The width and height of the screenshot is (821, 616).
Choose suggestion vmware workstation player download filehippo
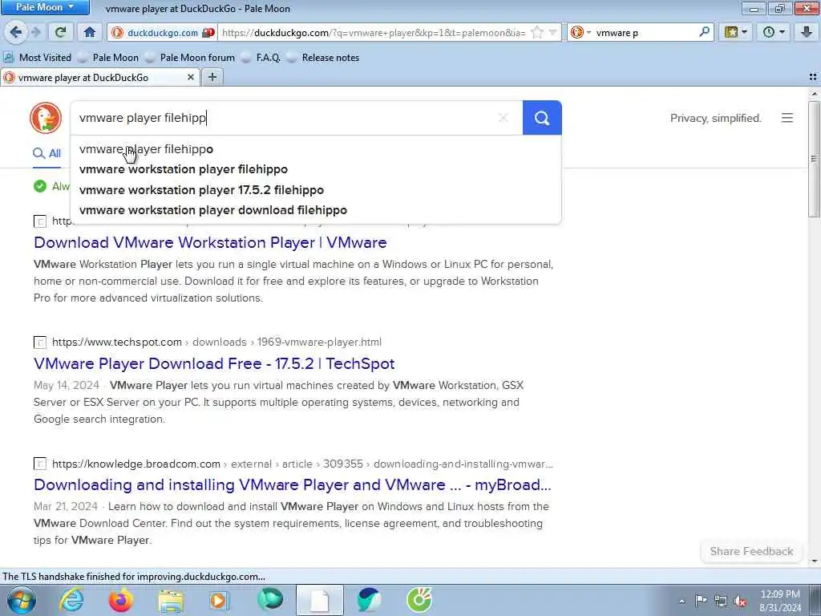click(316, 210)
